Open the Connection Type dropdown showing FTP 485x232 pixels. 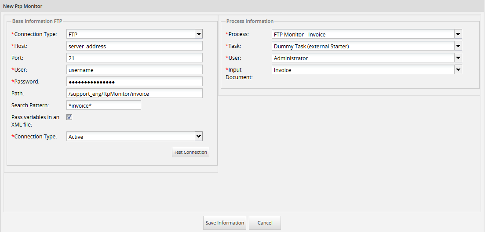click(134, 34)
